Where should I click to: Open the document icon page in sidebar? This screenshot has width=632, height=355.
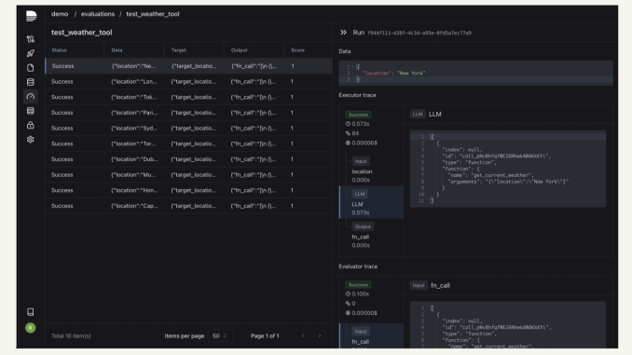click(x=31, y=68)
